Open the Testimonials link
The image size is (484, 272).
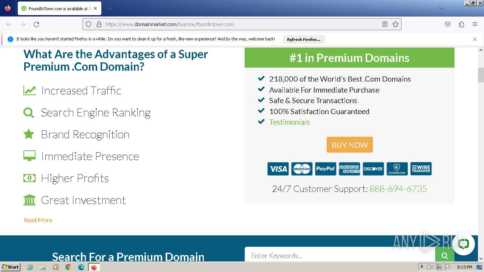(289, 122)
